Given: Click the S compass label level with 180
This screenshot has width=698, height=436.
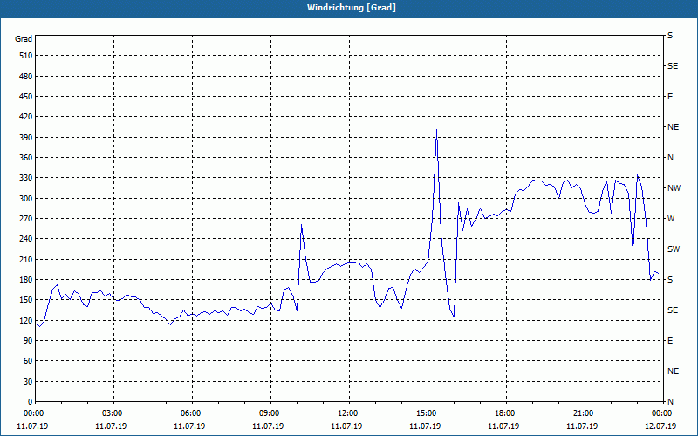Looking at the screenshot, I should point(670,280).
